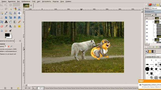
Task: Select the Ellipse Select tool
Action: [x=2, y=9]
